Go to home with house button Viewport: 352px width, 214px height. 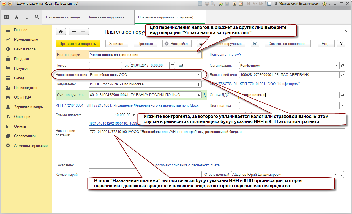click(x=61, y=32)
